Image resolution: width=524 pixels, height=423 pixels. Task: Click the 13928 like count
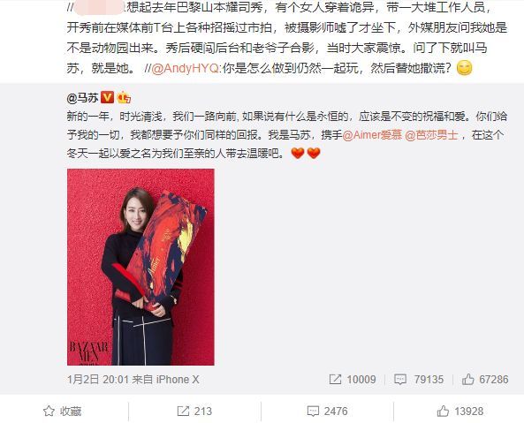pos(467,412)
